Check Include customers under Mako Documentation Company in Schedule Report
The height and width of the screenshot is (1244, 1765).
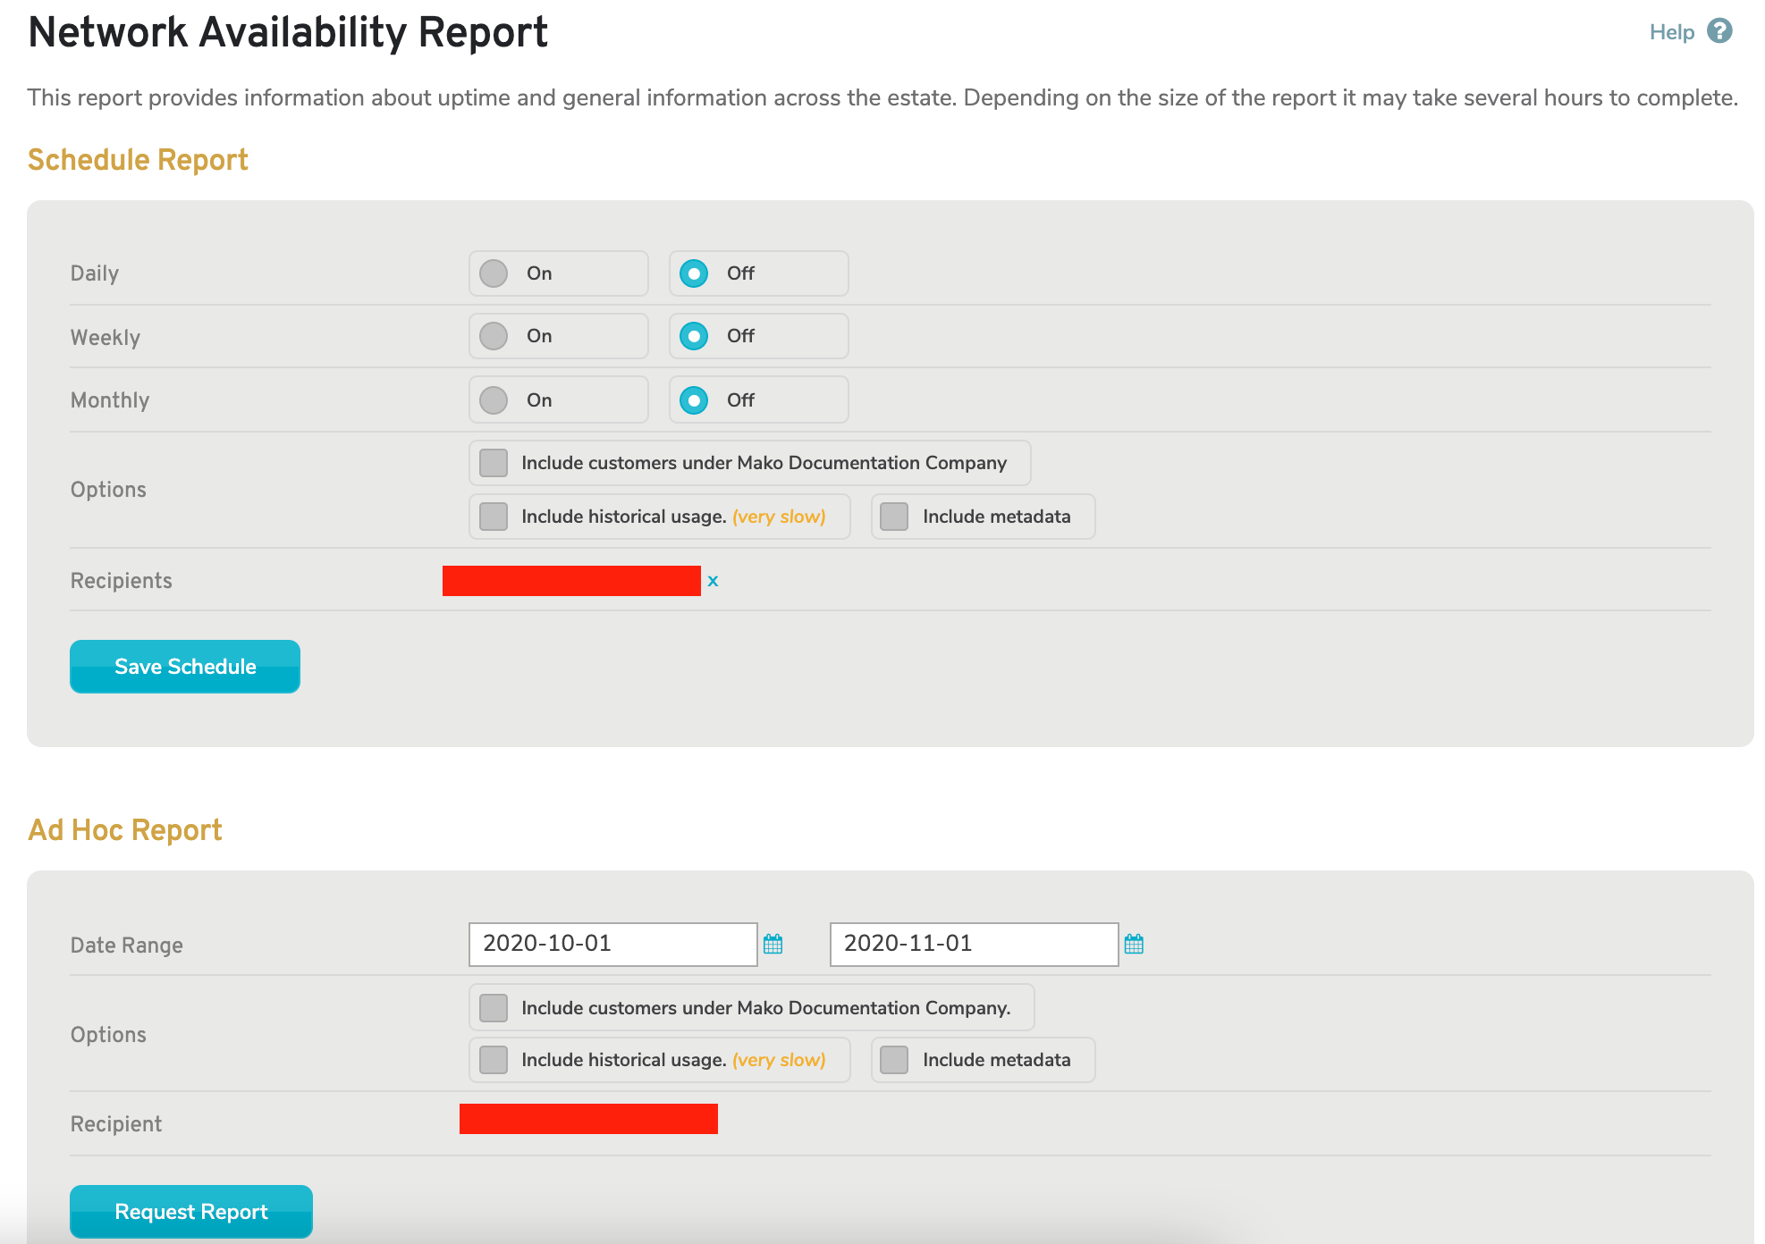pyautogui.click(x=493, y=463)
